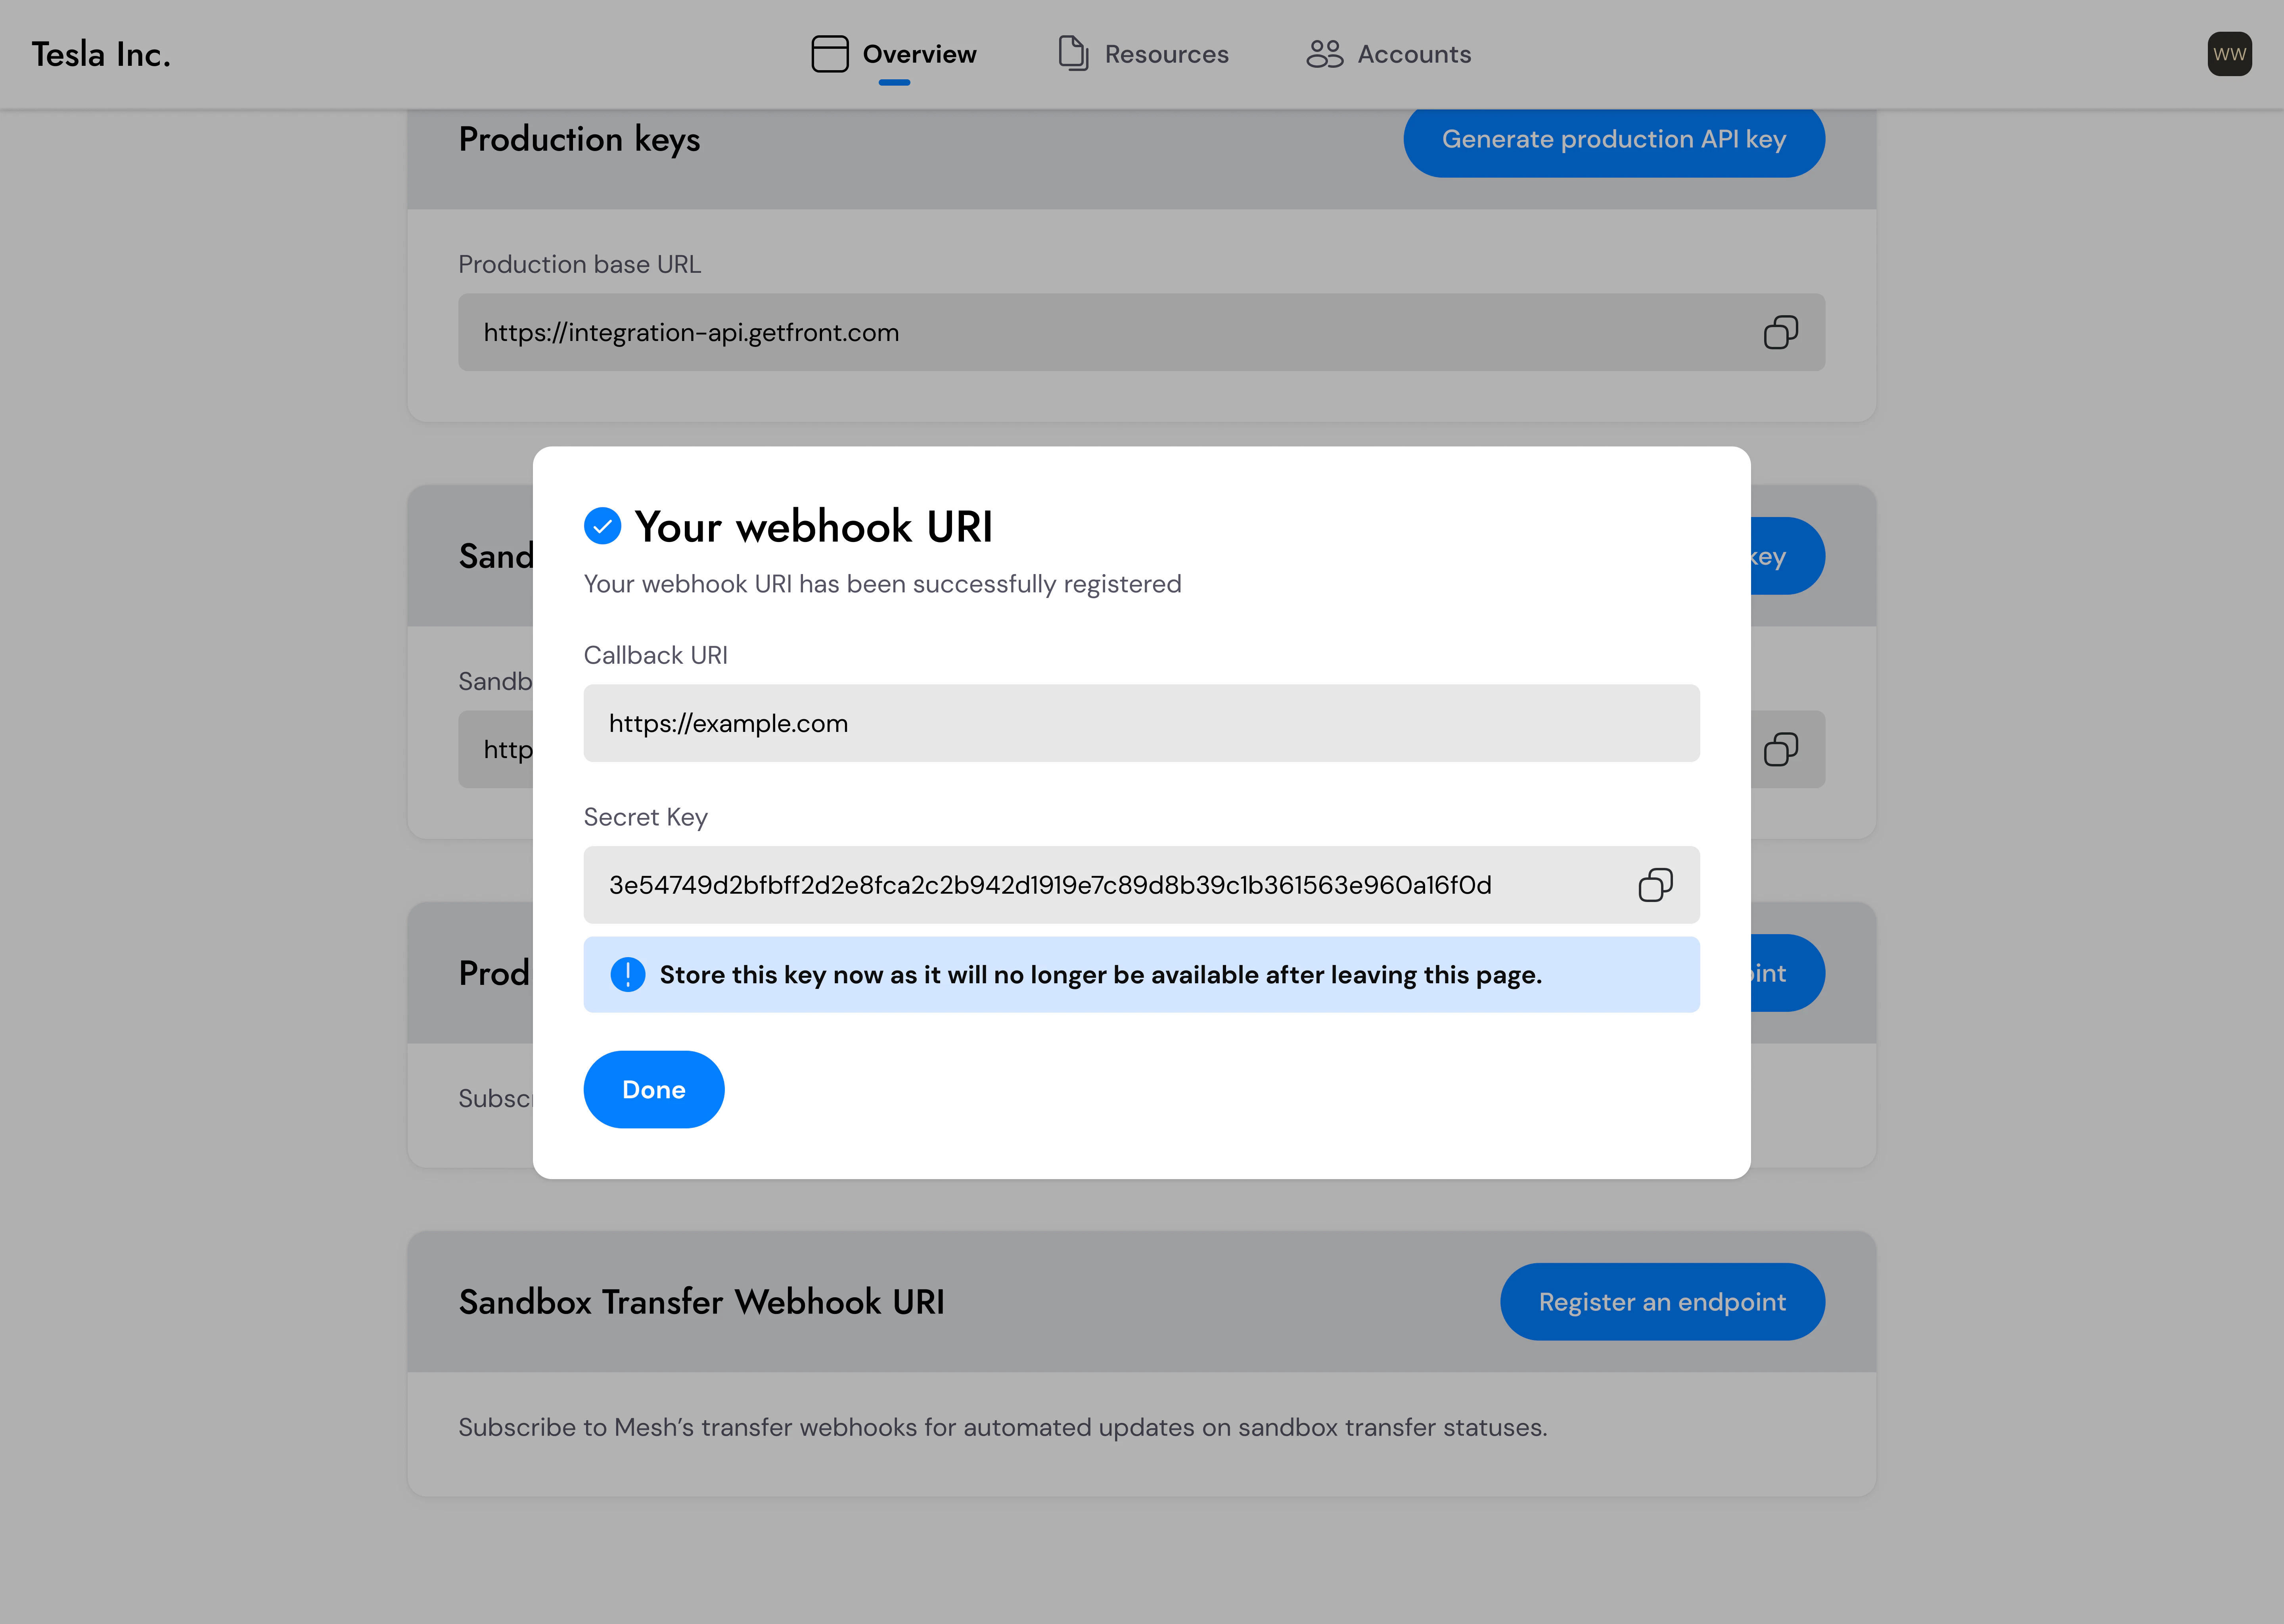Screen dimensions: 2284x1624
Task: Click Register an endpoint for Sandbox Transfer Webhook
Action: pyautogui.click(x=1661, y=1301)
